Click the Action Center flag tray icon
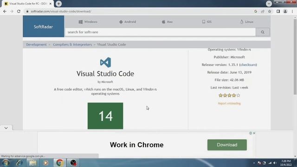The height and width of the screenshot is (167, 297). tap(259, 163)
